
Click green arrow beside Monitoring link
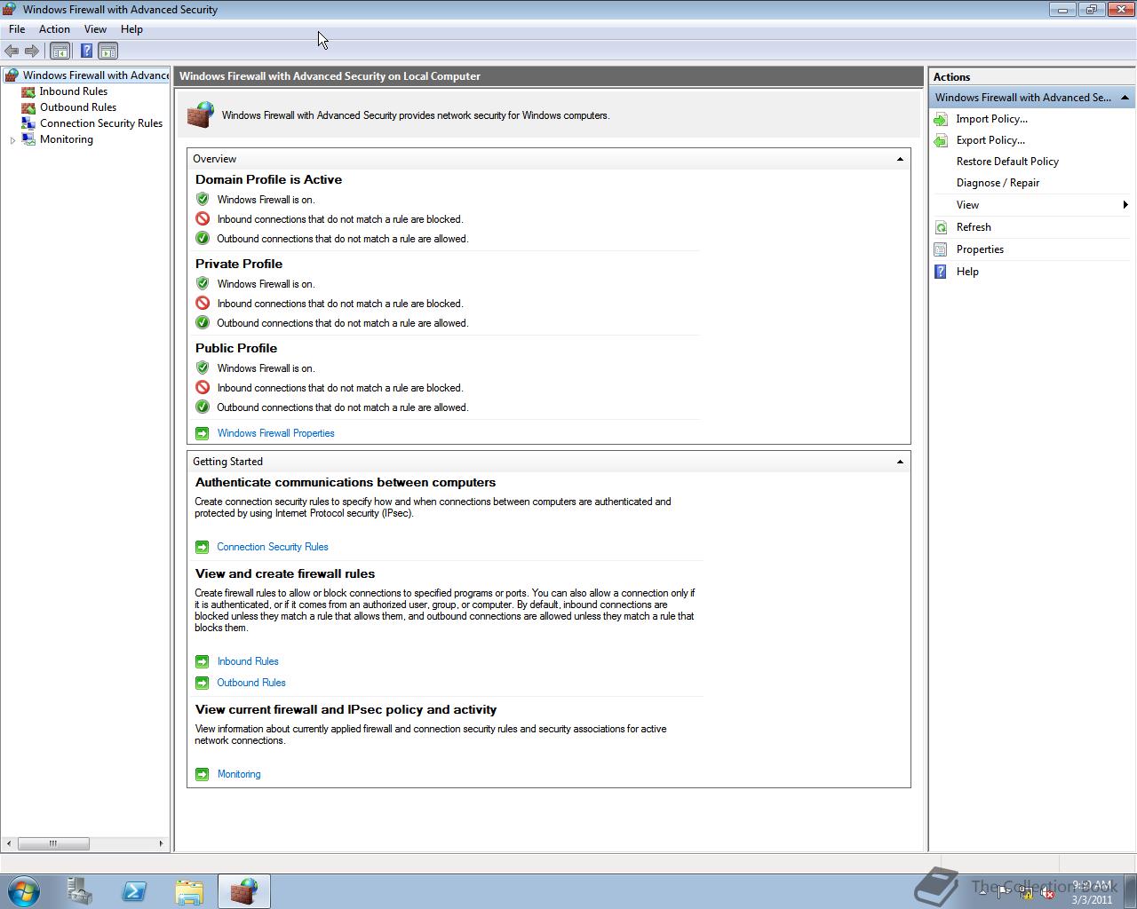point(202,774)
